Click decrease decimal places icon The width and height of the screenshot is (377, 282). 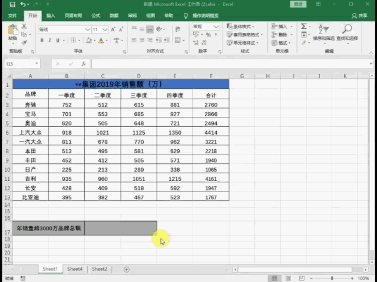pyautogui.click(x=204, y=43)
